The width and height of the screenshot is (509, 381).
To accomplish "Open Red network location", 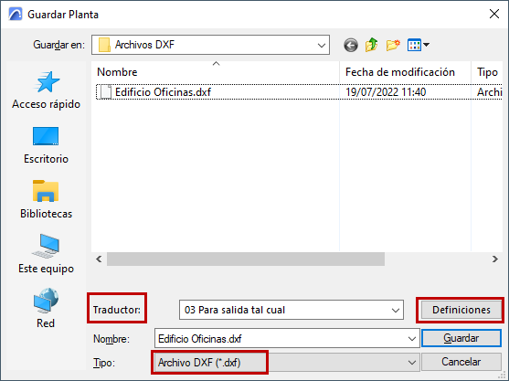I will (46, 308).
